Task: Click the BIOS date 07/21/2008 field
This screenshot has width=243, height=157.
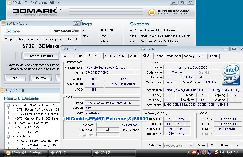Action: [x=112, y=113]
